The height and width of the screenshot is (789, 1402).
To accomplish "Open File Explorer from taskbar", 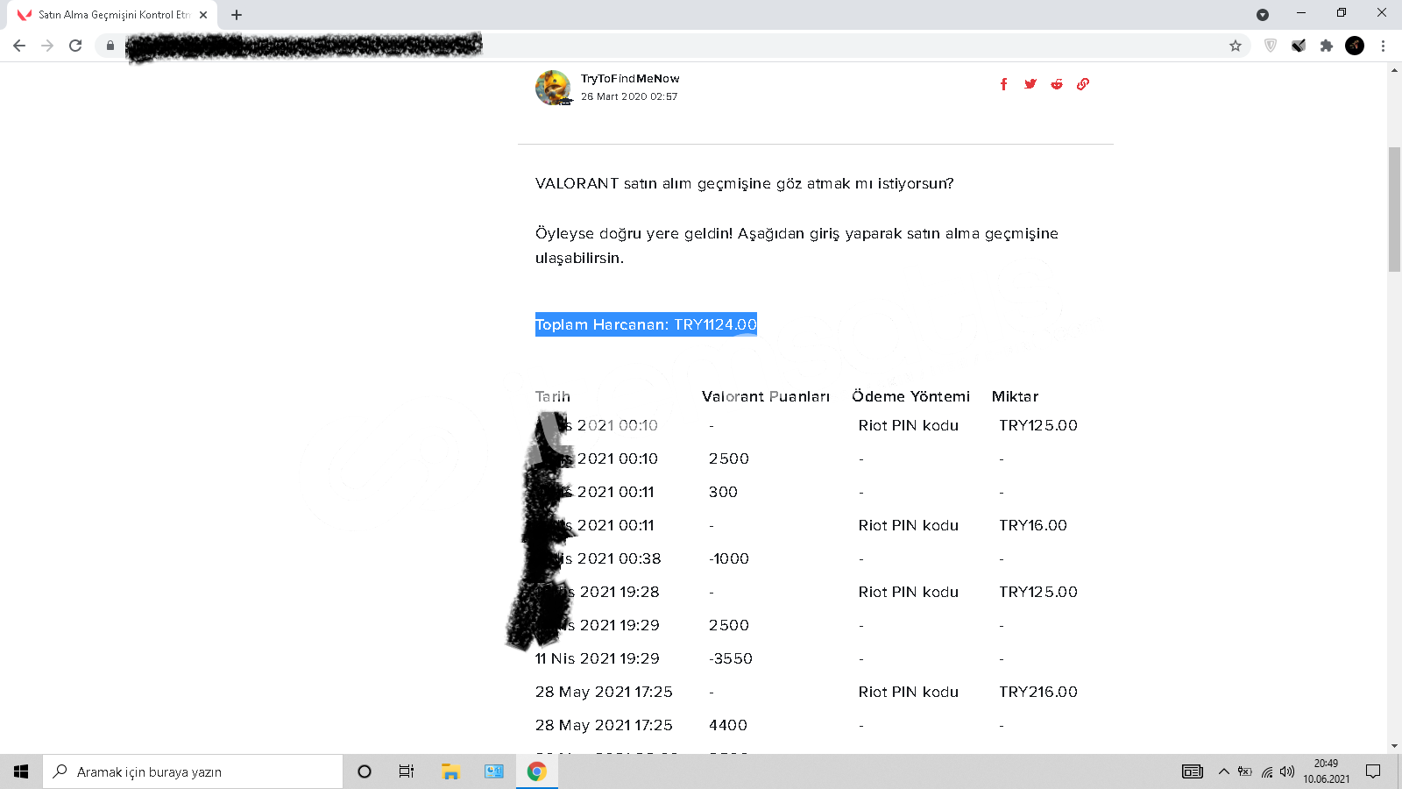I will coord(450,771).
